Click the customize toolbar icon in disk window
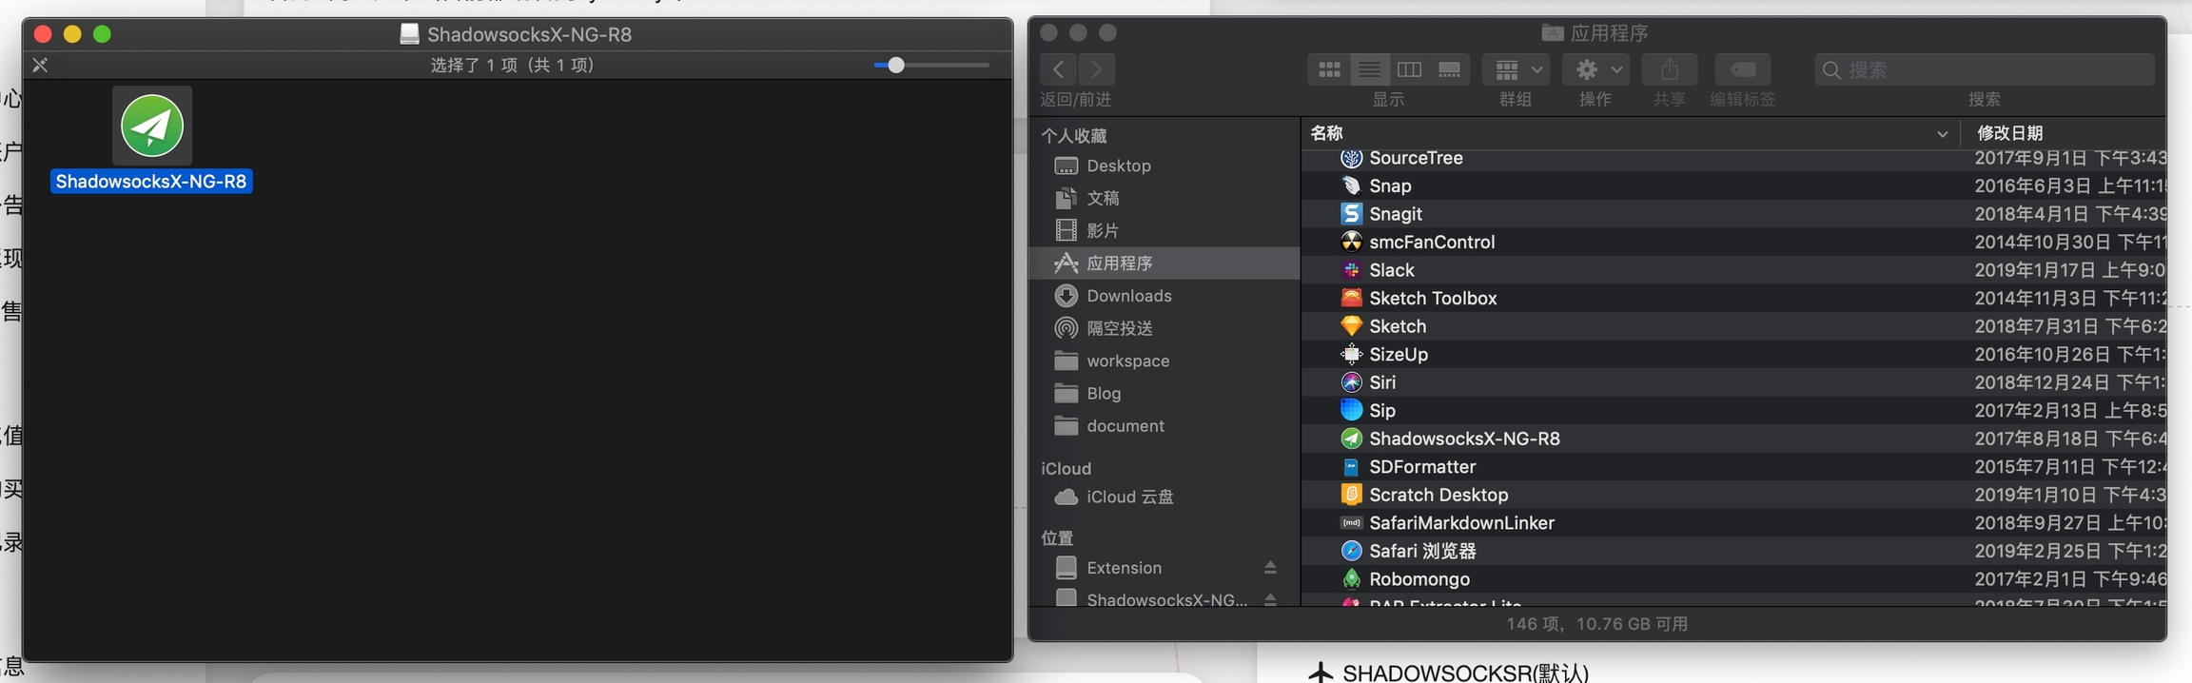This screenshot has height=683, width=2192. (x=40, y=65)
